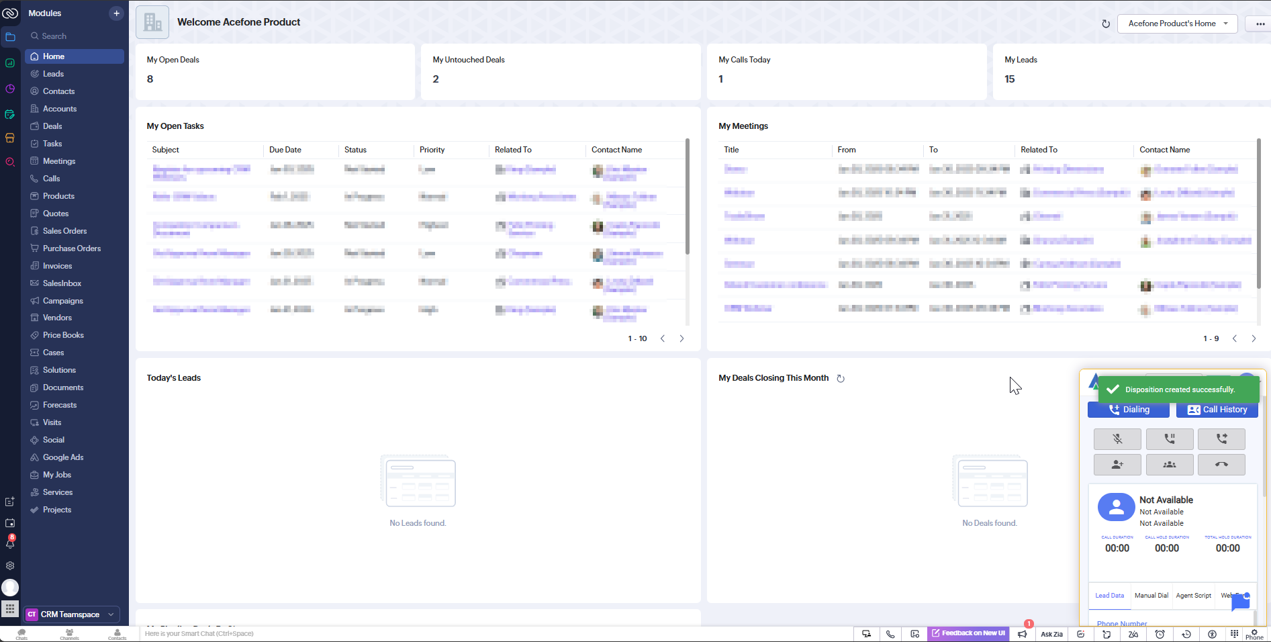Click the My Open Tasks vertical scrollbar

688,197
